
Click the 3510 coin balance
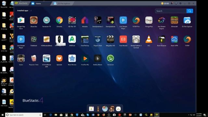(x=165, y=4)
